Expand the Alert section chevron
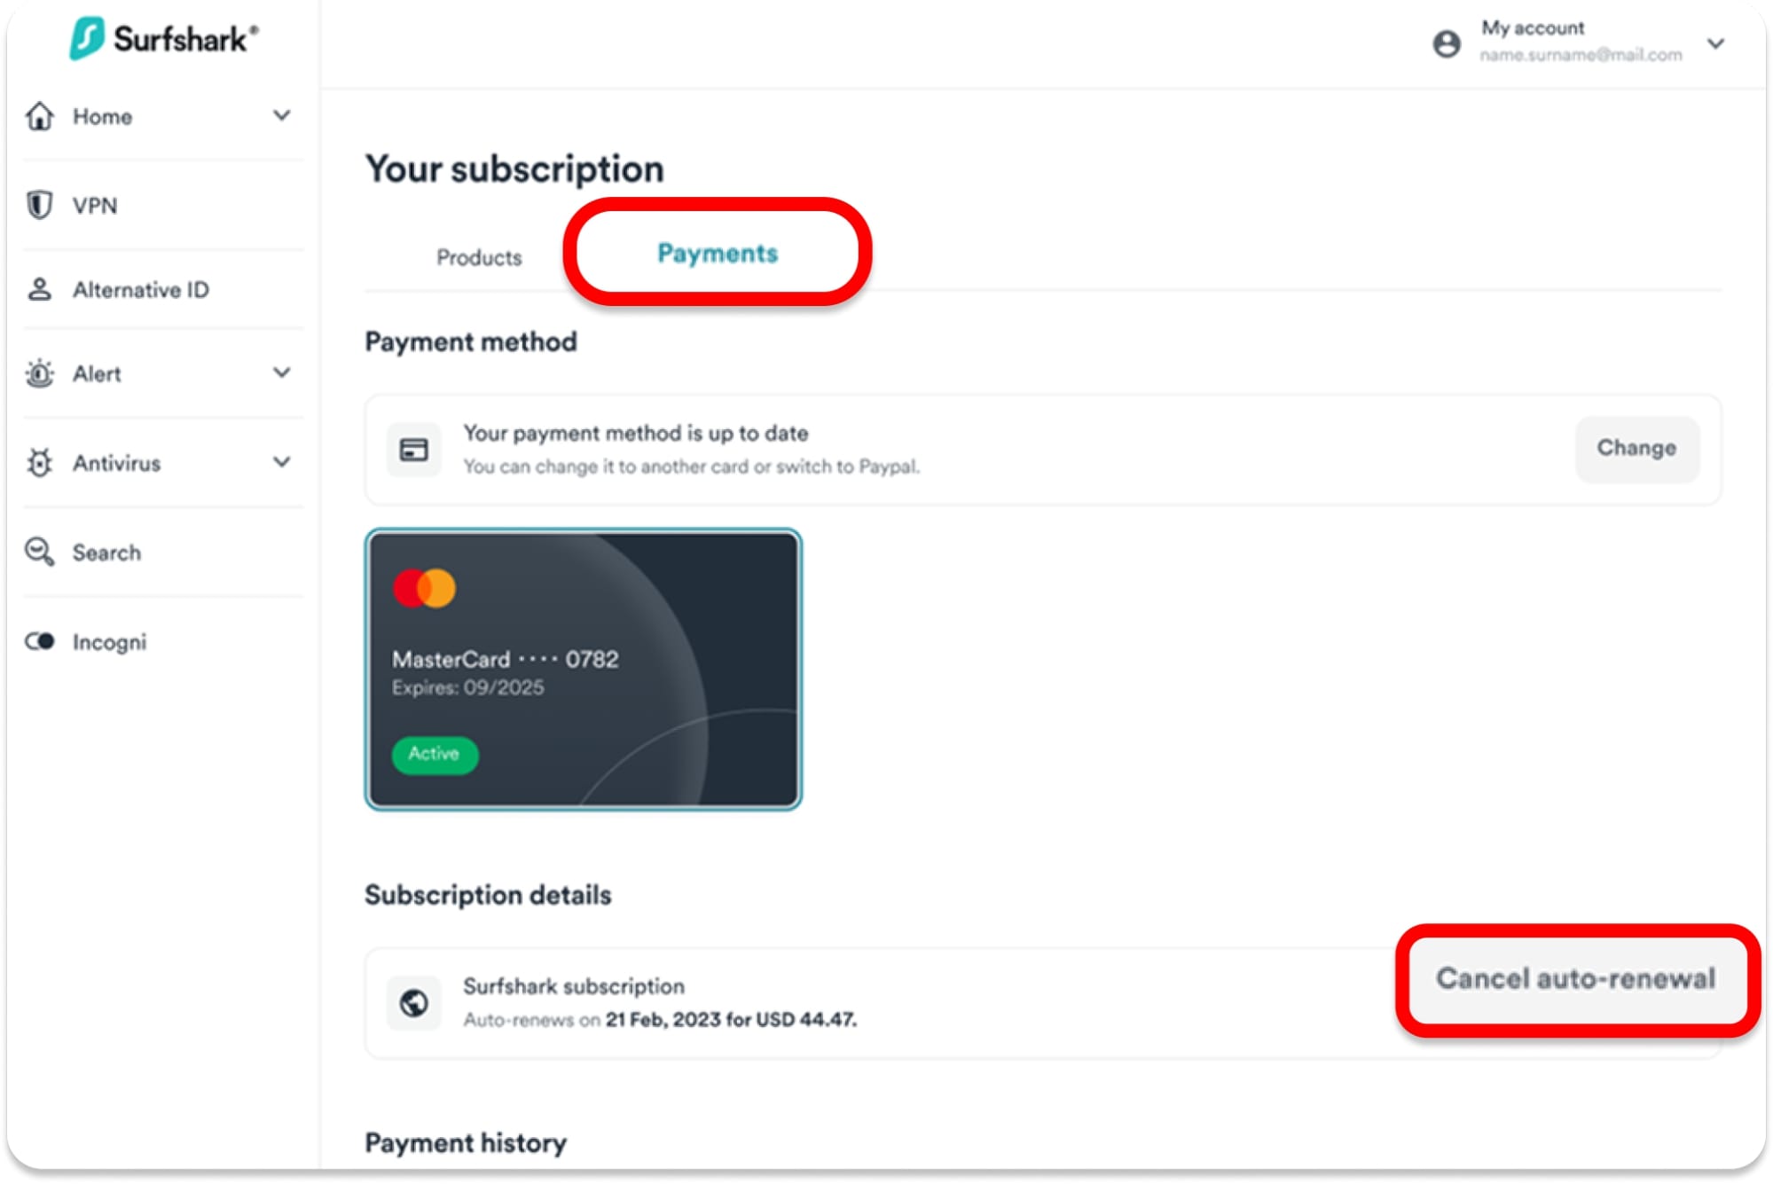Screen dimensions: 1773x1184 [x=282, y=372]
